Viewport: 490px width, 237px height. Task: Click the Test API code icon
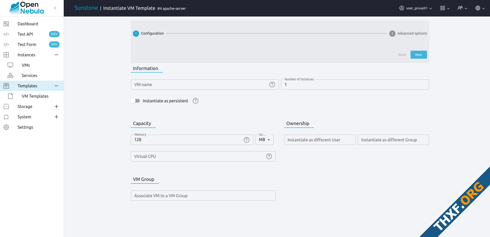6,34
